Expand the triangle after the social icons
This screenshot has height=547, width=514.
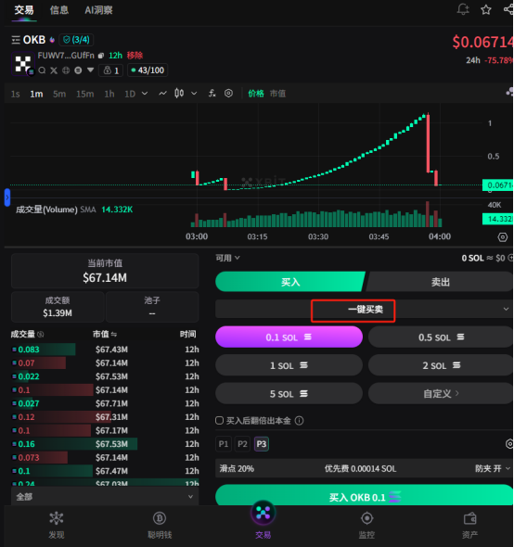90,70
